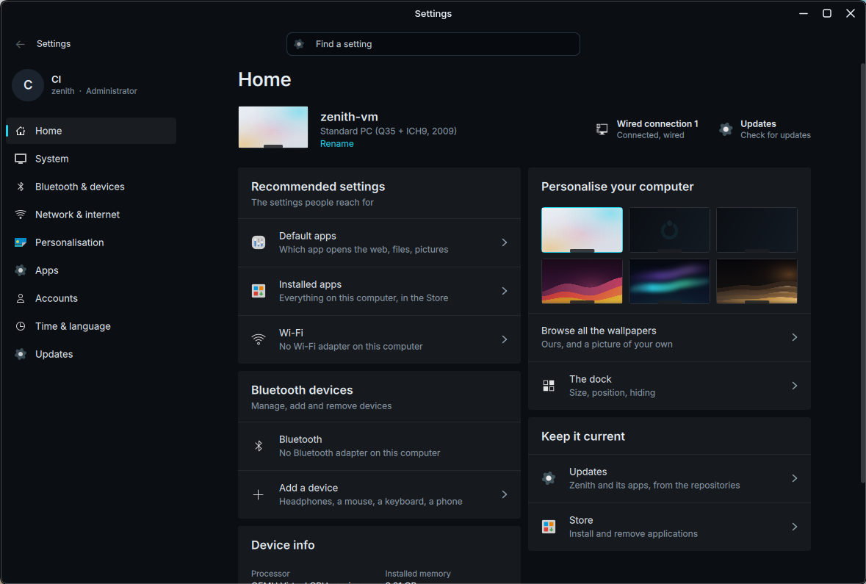Image resolution: width=866 pixels, height=584 pixels.
Task: Click the Default apps row icon
Action: point(259,242)
